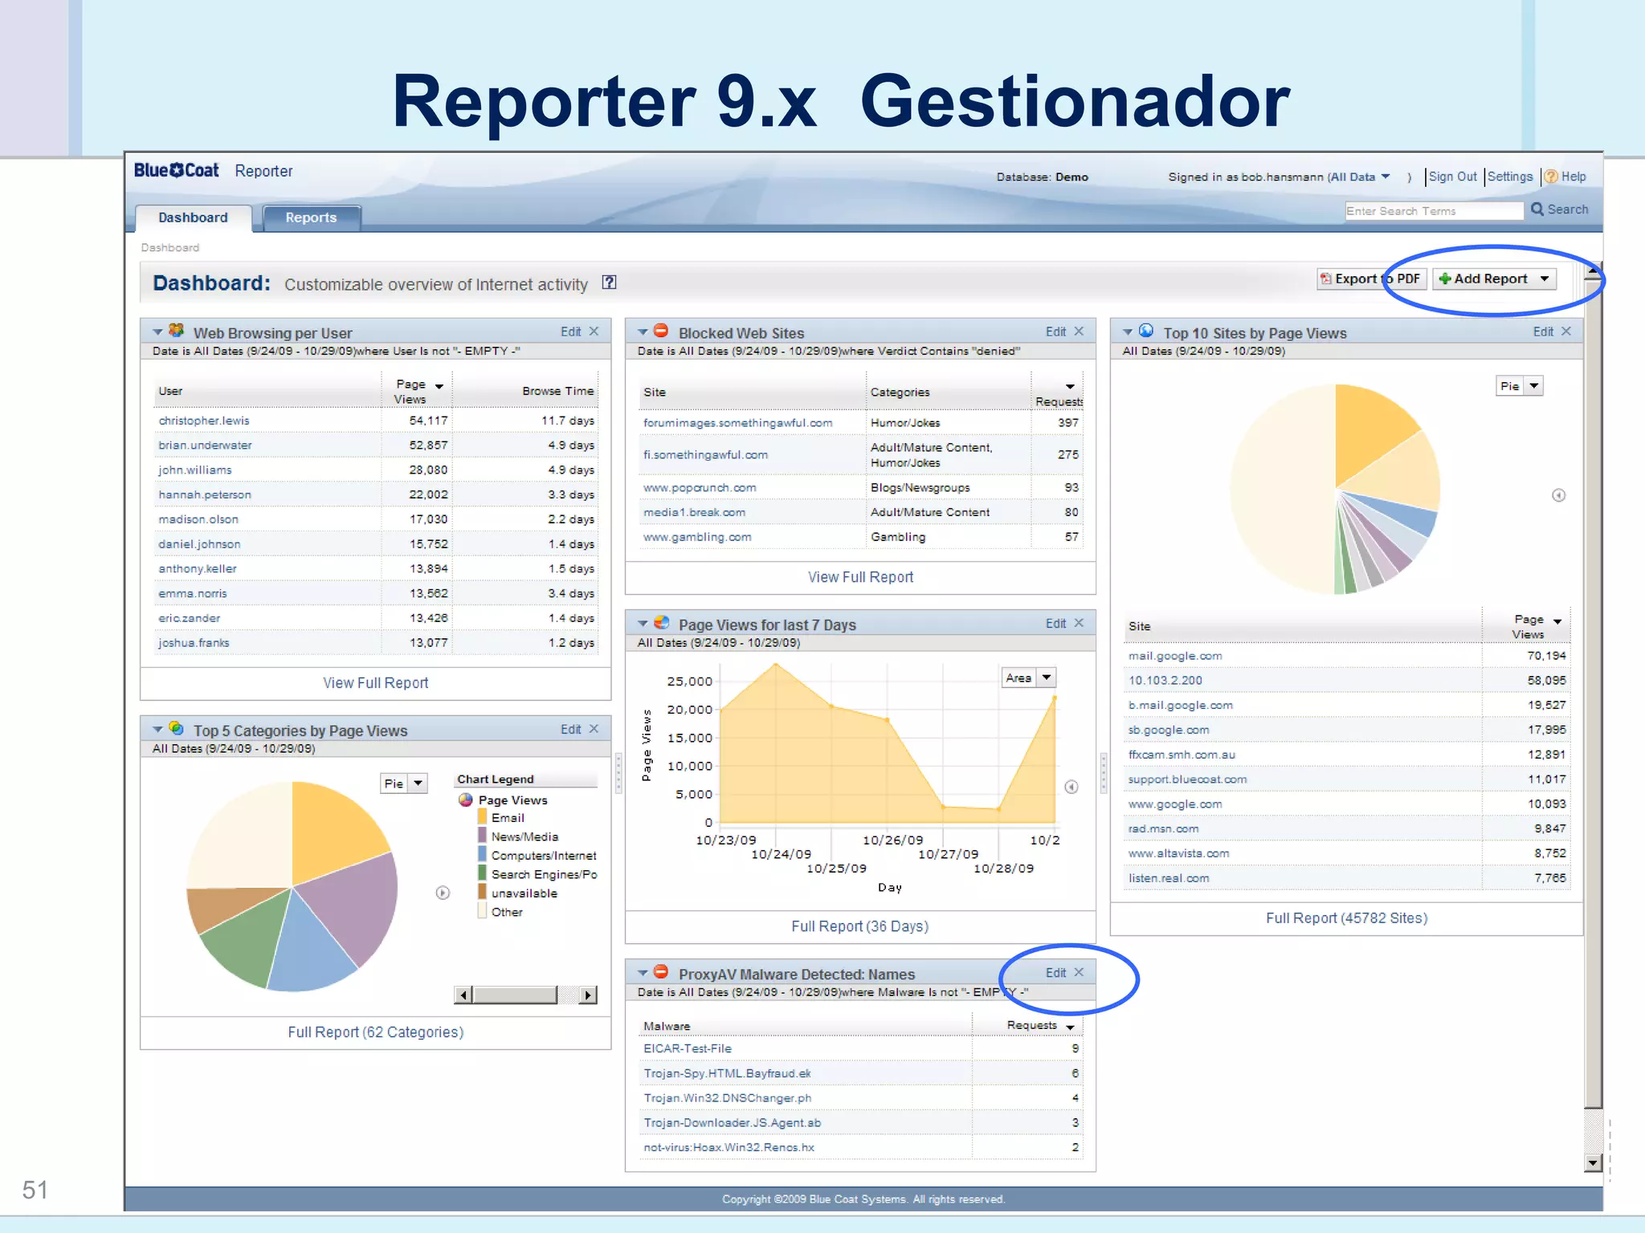The image size is (1645, 1233).
Task: Collapse the Web Browsing per User panel
Action: point(158,332)
